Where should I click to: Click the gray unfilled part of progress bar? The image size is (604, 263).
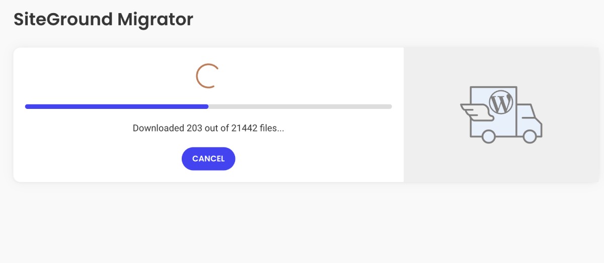point(300,106)
